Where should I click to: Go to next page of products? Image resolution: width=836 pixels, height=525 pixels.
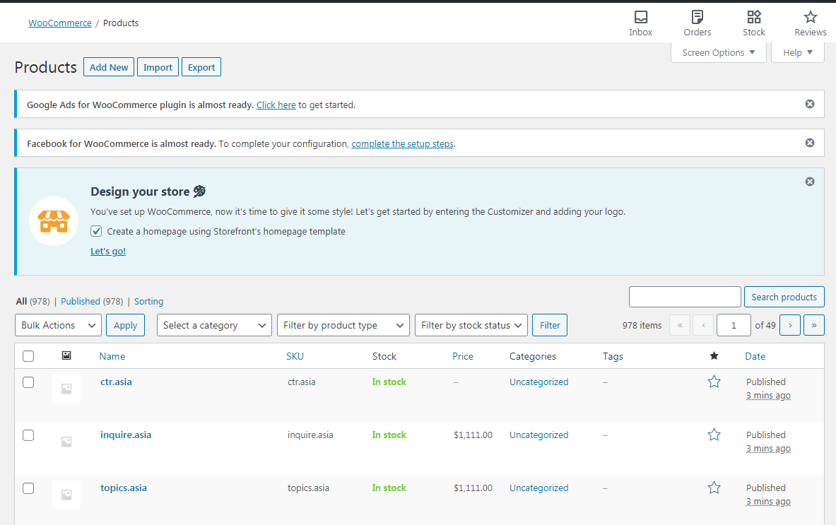[x=789, y=325]
